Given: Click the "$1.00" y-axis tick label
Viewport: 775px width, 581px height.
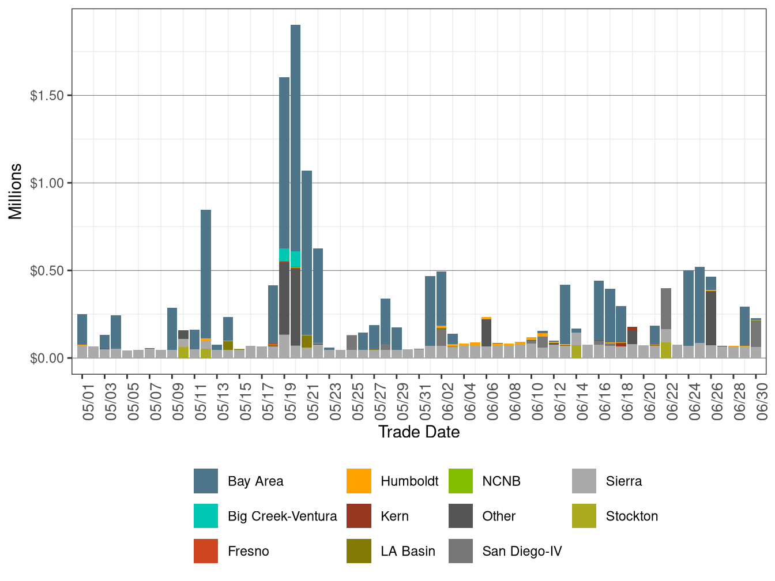Looking at the screenshot, I should pyautogui.click(x=47, y=183).
